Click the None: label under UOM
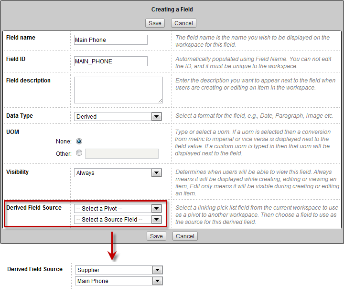Image resolution: width=344 pixels, height=294 pixels. (x=64, y=142)
